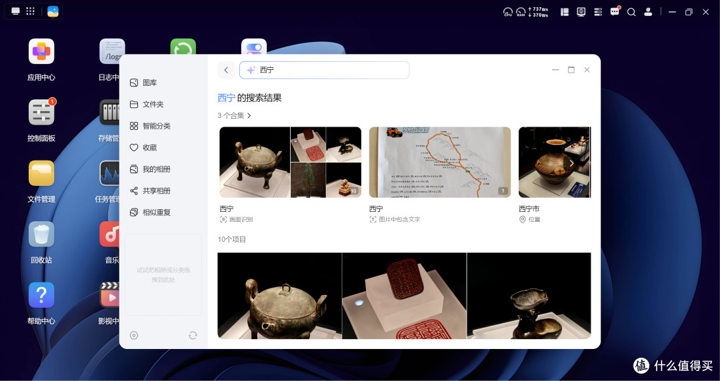
Task: Open the 音乐 desktop icon
Action: (x=110, y=234)
